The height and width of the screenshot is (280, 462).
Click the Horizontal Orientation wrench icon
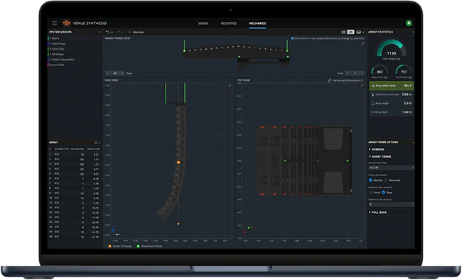(329, 80)
